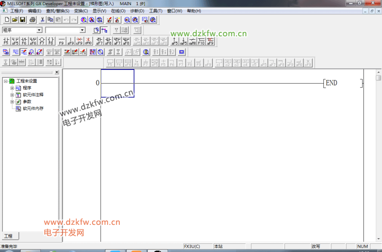
Task: Expand the 程序 node in project tree
Action: pos(12,88)
